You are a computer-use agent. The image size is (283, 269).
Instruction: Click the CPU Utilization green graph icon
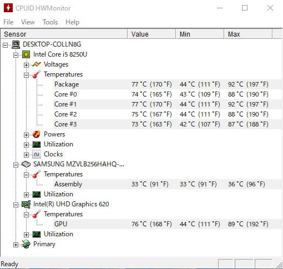[37, 144]
